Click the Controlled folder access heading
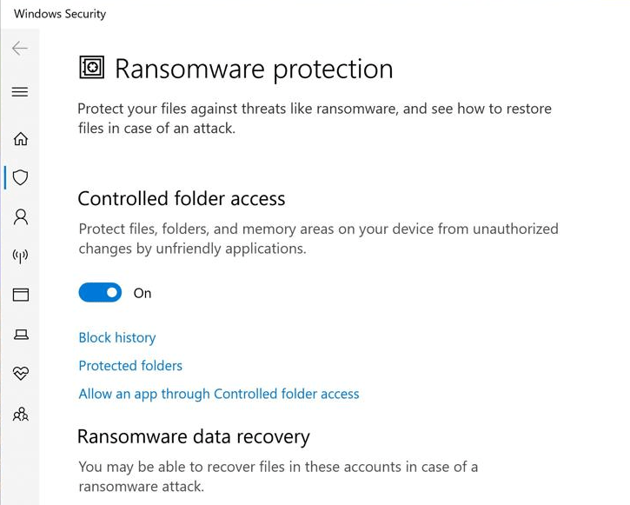Viewport: 630px width, 505px height. [x=182, y=198]
